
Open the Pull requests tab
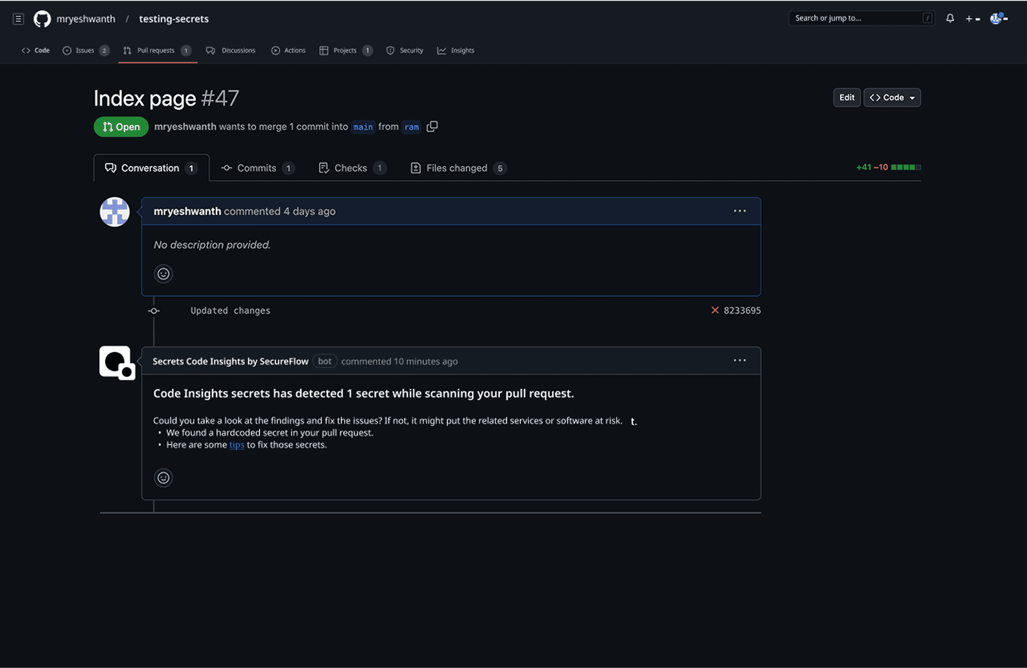pos(157,51)
